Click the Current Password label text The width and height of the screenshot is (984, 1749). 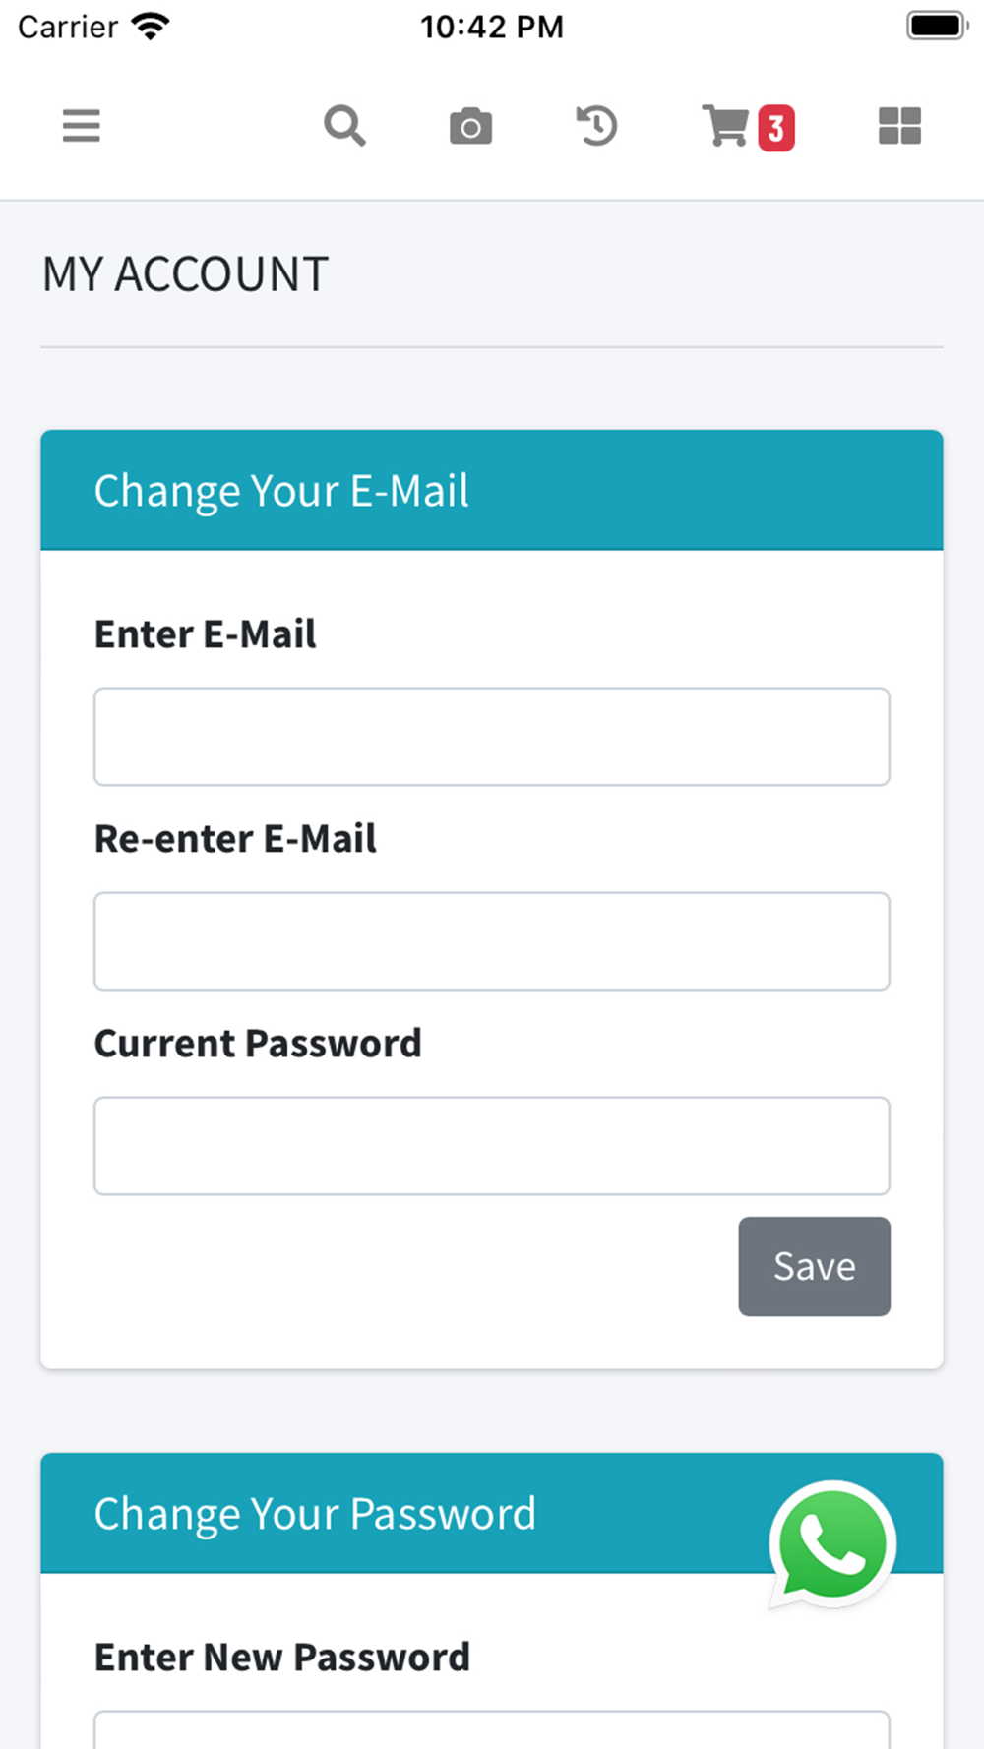tap(258, 1044)
